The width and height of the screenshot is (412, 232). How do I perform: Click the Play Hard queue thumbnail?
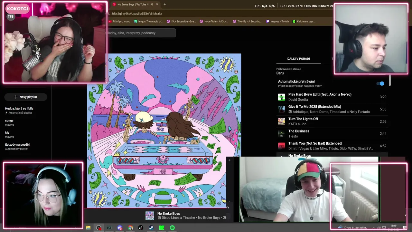282,97
